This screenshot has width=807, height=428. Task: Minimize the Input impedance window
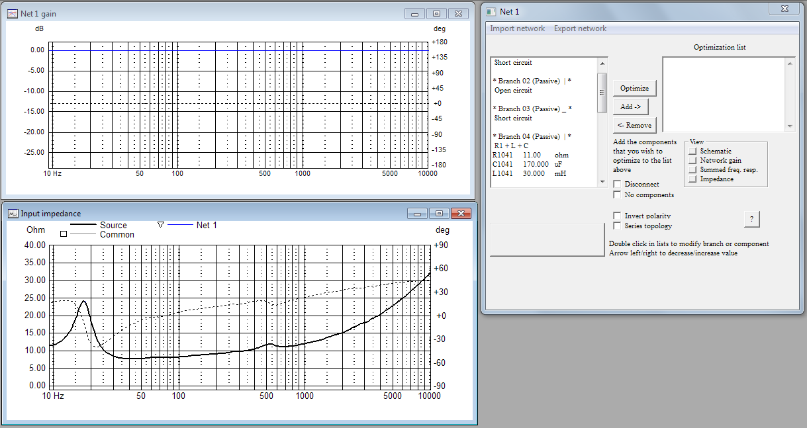(417, 213)
